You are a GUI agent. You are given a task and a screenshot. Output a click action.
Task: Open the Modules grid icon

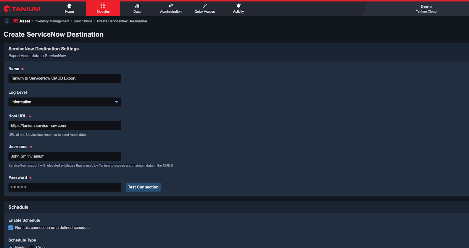[103, 6]
